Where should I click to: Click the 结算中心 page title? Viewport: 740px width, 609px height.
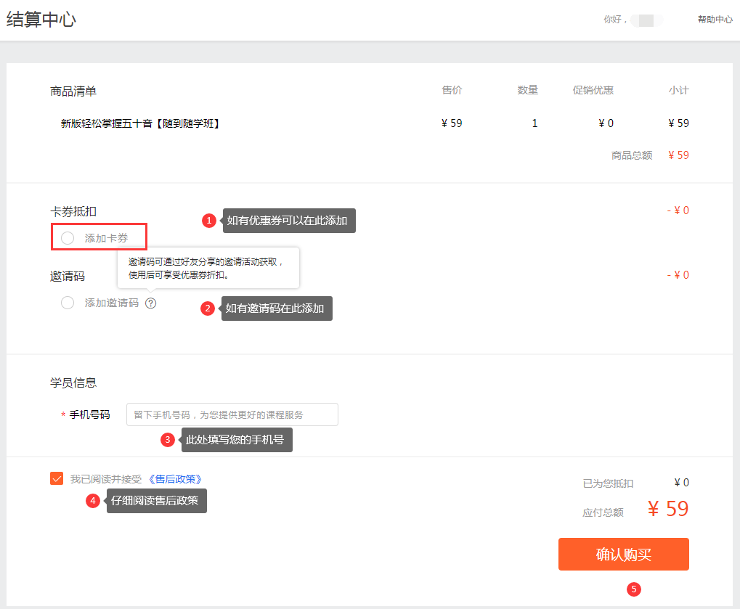[41, 20]
